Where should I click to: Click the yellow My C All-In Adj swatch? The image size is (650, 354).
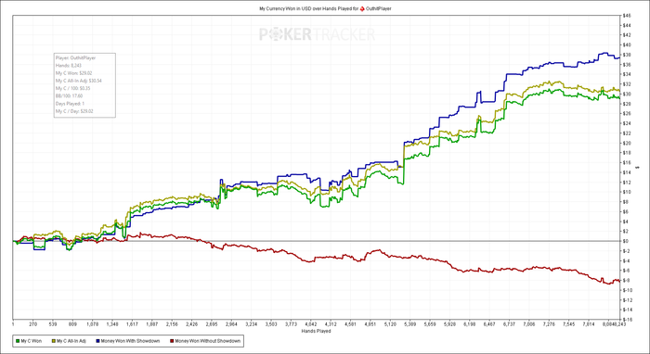(53, 341)
